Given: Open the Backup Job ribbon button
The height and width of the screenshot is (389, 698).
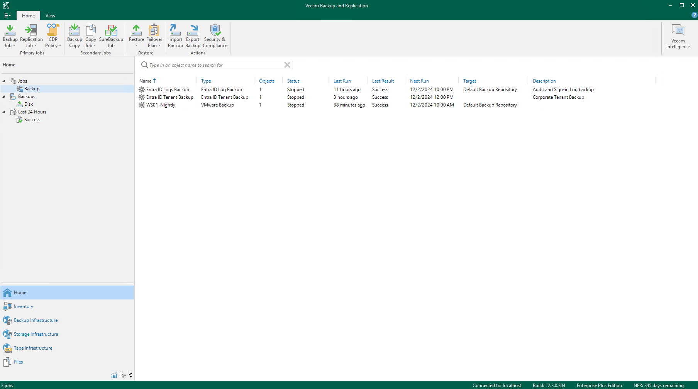Looking at the screenshot, I should pyautogui.click(x=10, y=36).
